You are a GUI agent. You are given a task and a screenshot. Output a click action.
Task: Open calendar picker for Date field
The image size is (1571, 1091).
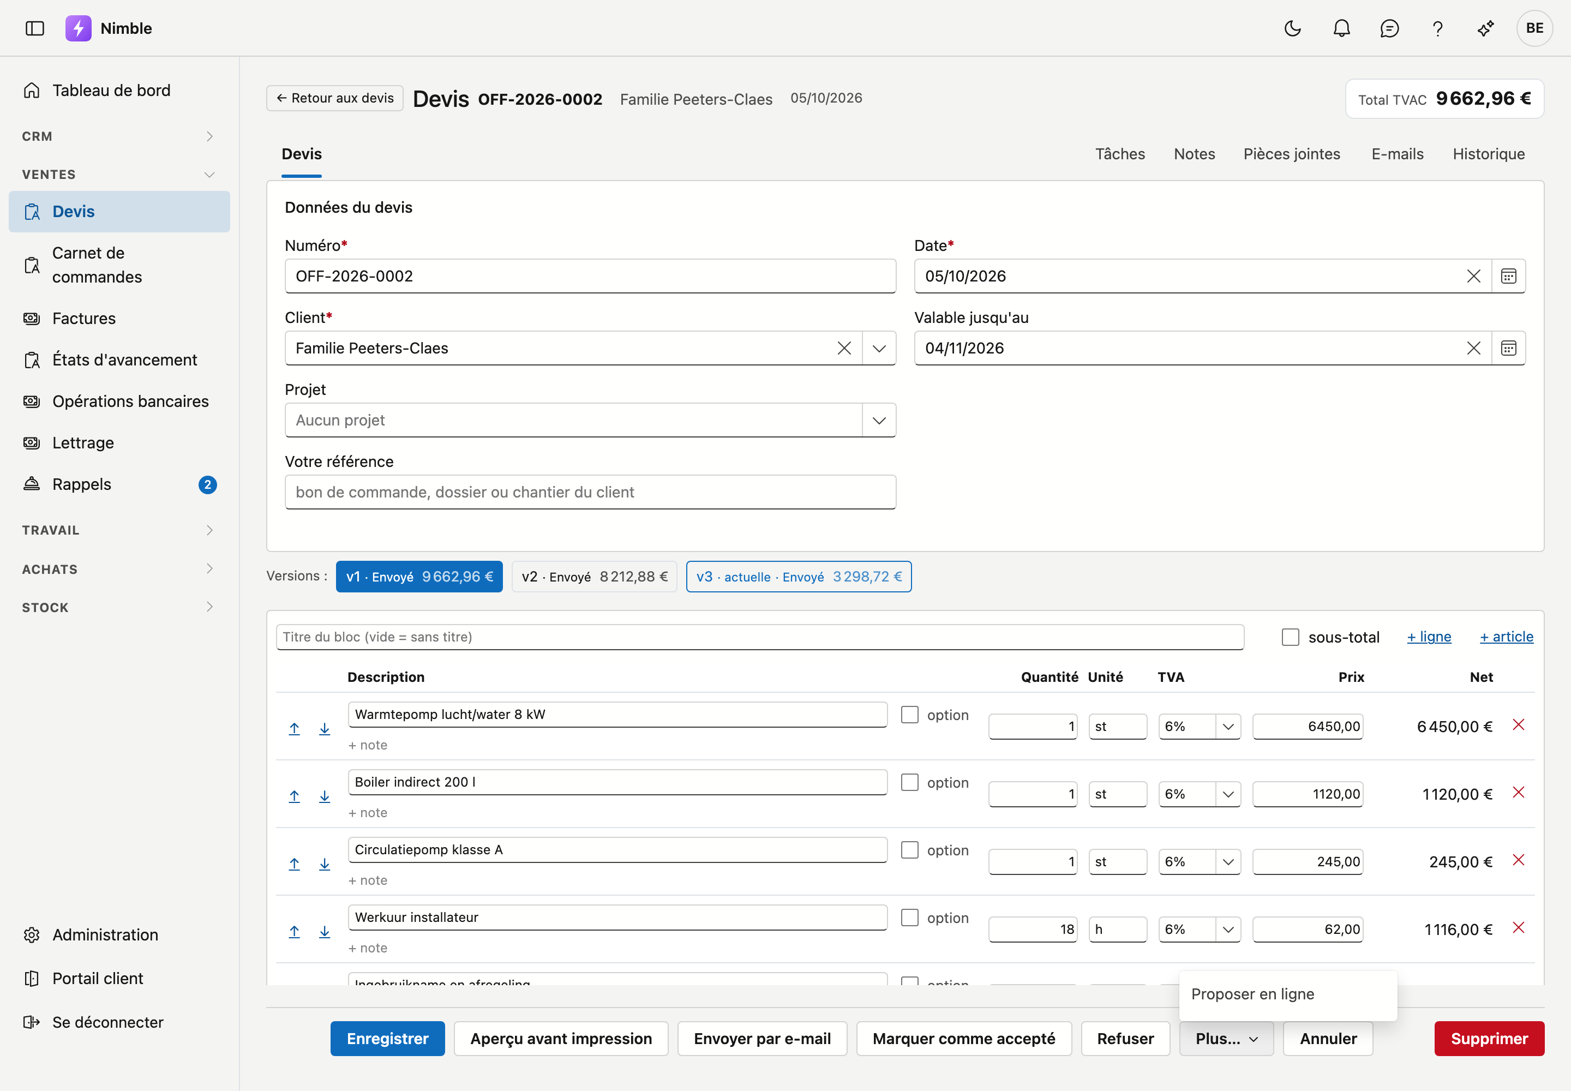pyautogui.click(x=1508, y=276)
